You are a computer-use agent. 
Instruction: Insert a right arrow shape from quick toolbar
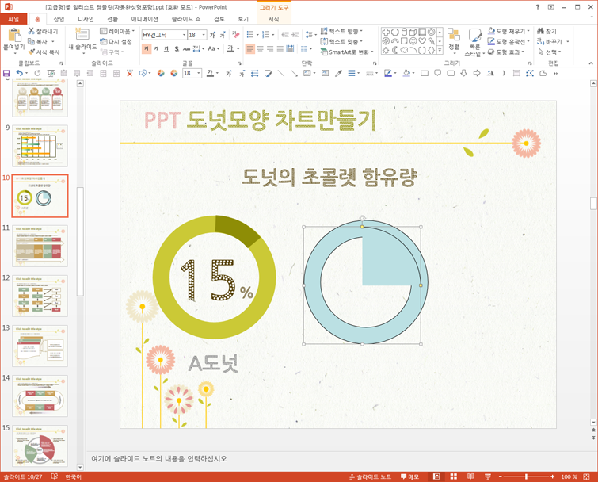pos(477,73)
